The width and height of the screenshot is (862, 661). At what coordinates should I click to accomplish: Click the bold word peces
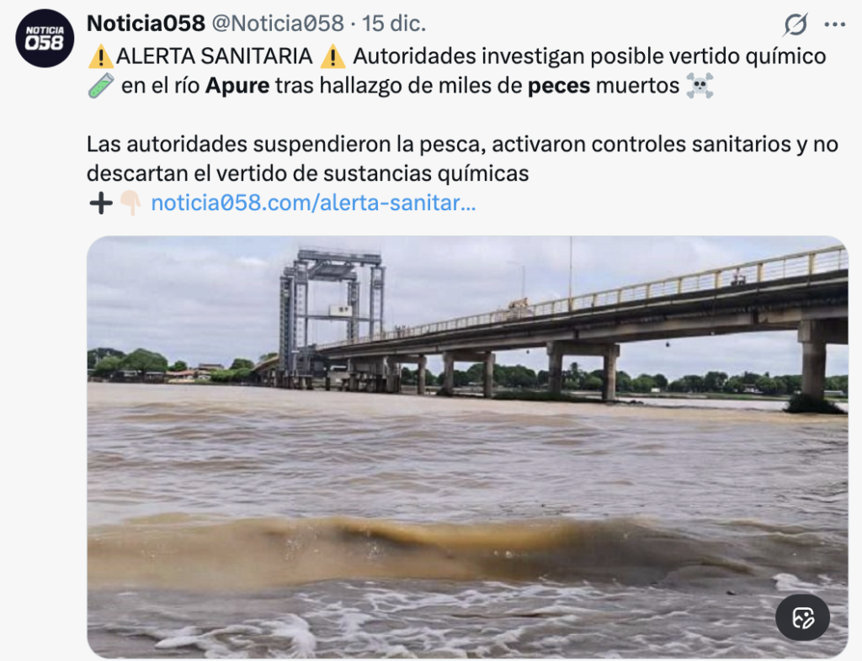point(559,86)
